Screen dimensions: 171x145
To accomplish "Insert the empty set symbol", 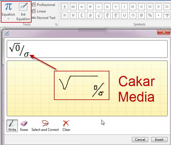I will (x=141, y=15).
